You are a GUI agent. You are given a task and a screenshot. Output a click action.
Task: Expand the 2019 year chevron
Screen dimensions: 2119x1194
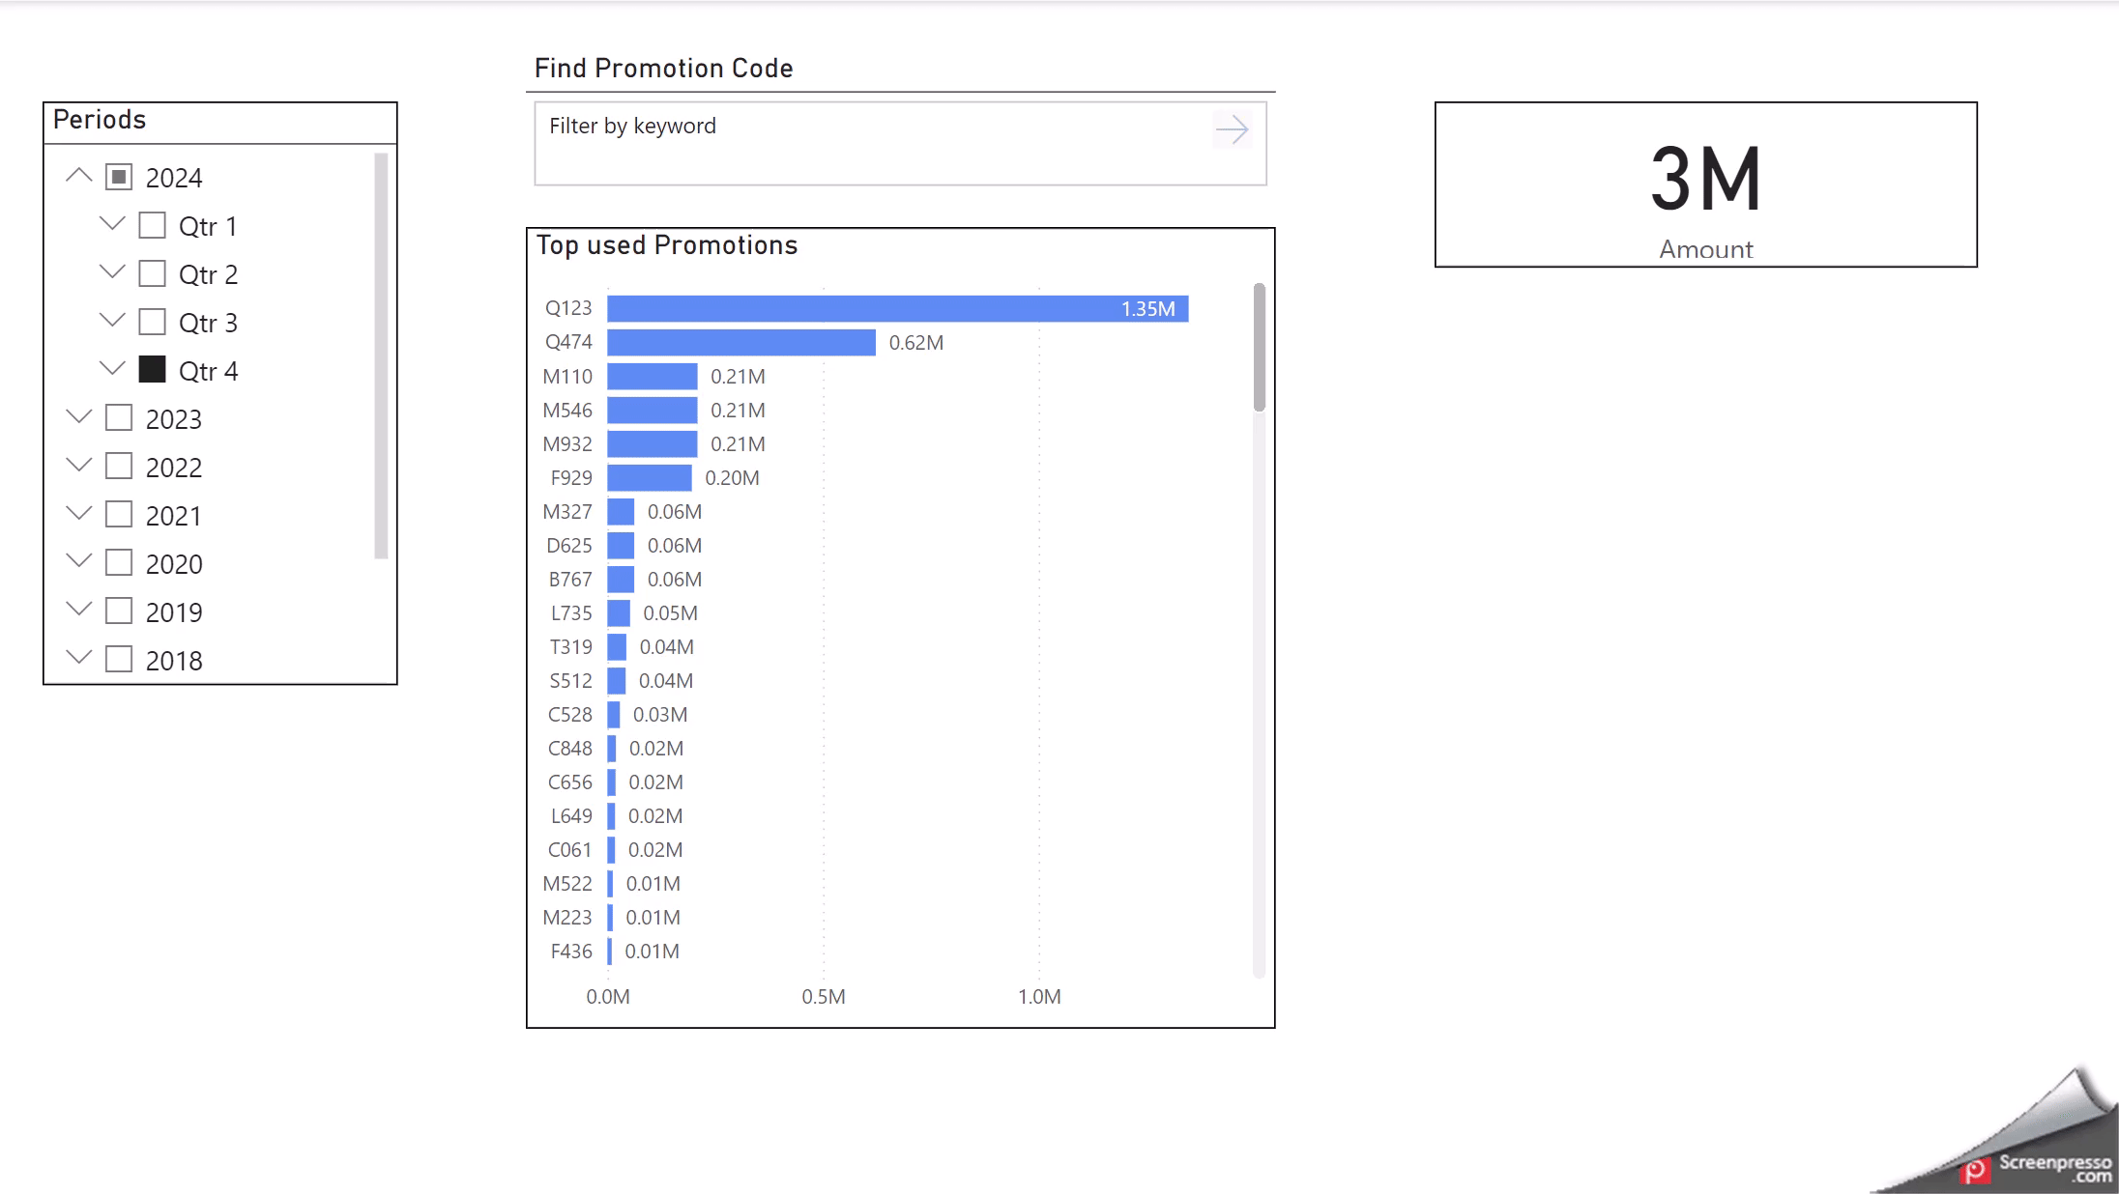(x=79, y=610)
